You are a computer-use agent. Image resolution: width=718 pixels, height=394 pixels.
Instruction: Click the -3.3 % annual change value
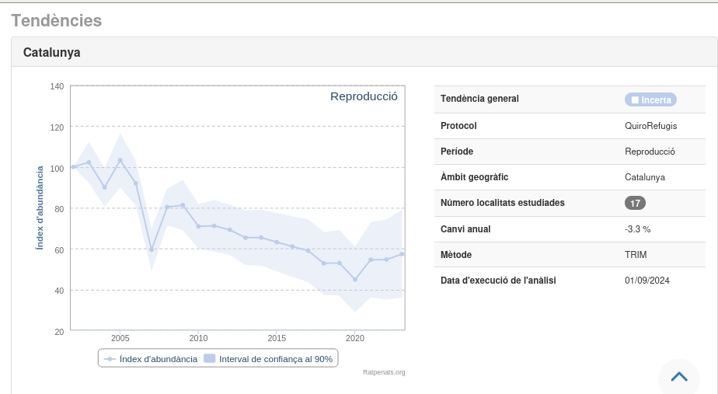click(x=637, y=229)
